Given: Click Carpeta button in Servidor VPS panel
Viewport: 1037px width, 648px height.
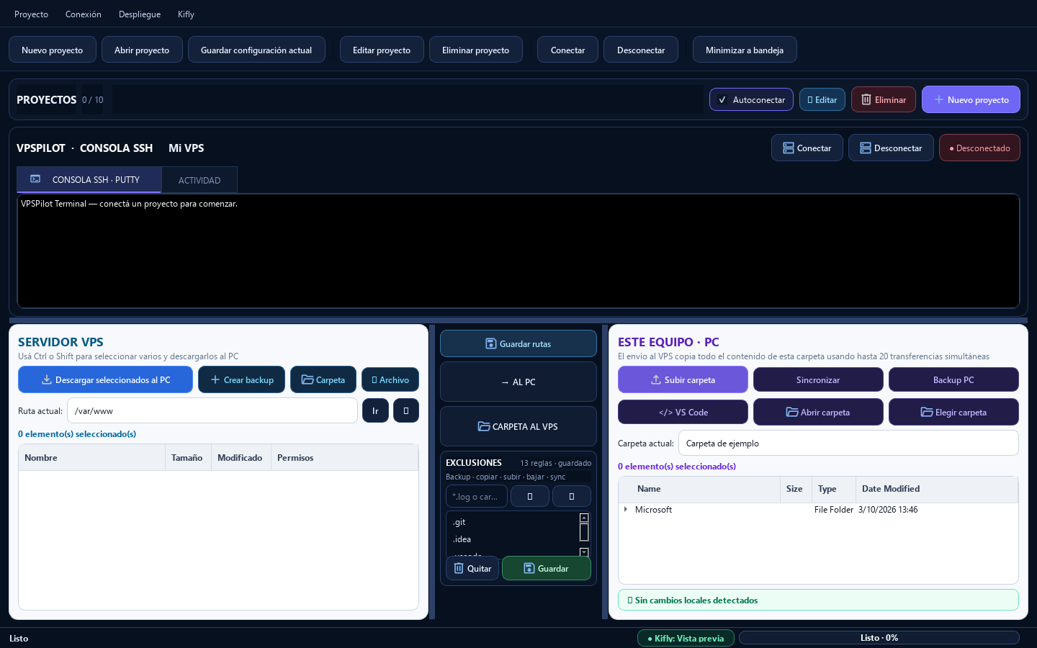Looking at the screenshot, I should (323, 379).
